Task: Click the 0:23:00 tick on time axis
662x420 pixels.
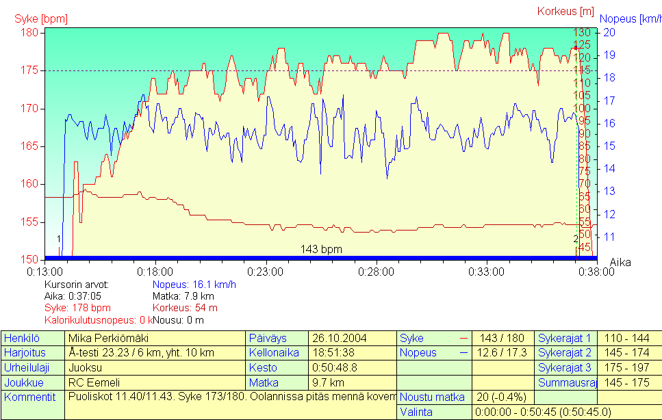Action: 266,272
